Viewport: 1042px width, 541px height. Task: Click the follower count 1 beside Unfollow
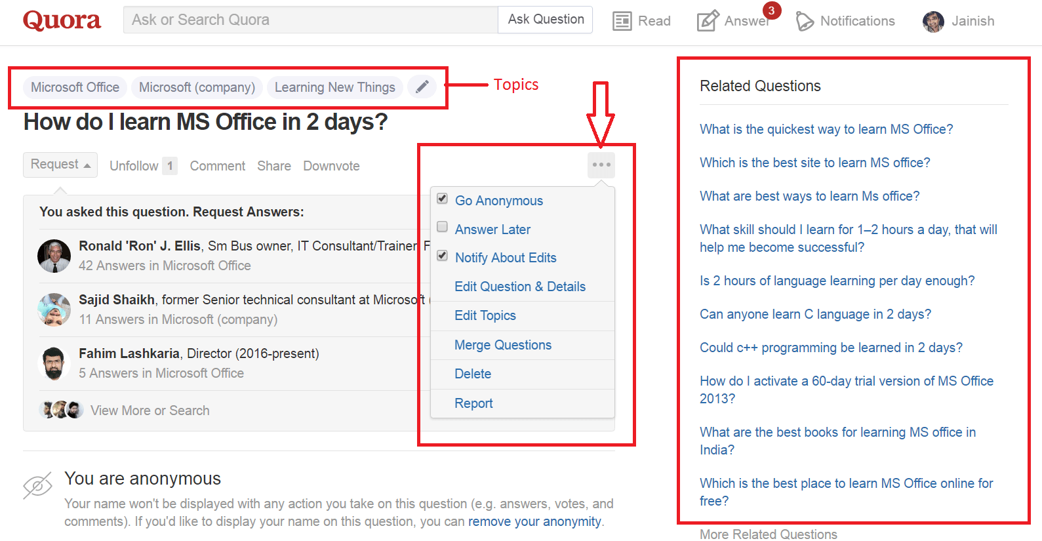pyautogui.click(x=170, y=166)
